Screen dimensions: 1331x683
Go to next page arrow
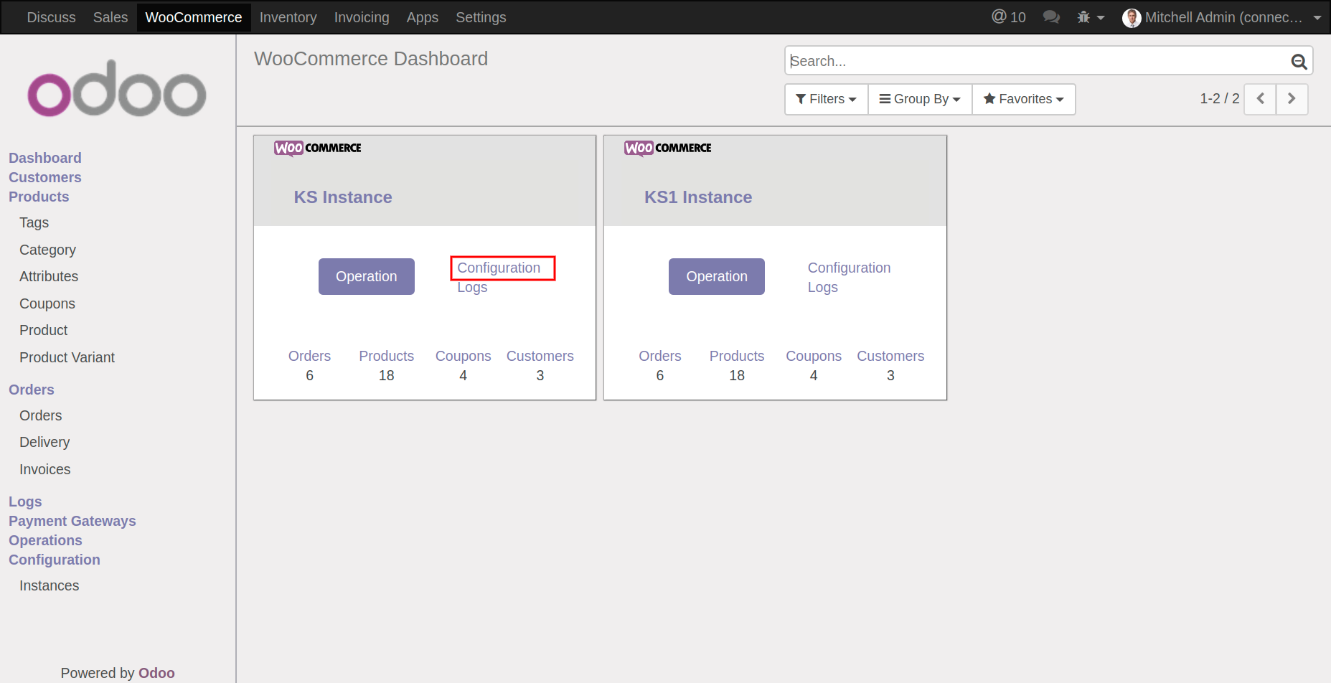tap(1292, 99)
